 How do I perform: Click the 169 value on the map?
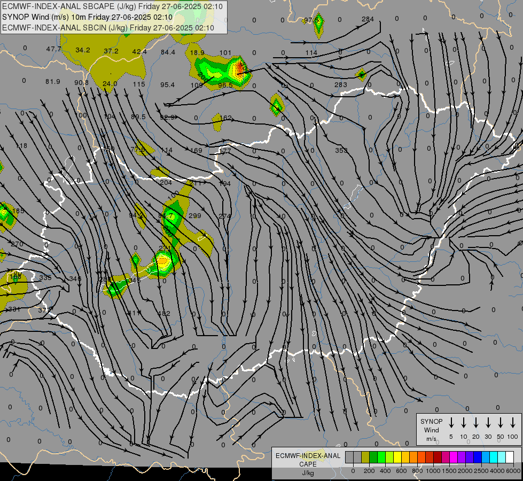pos(196,151)
